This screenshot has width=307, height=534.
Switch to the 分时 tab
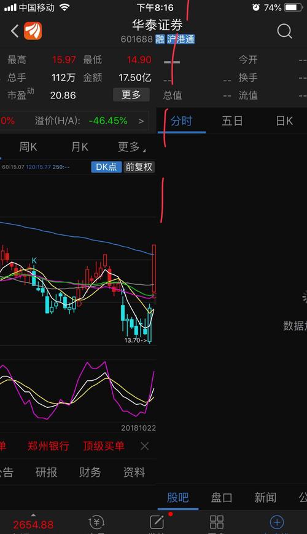[x=181, y=121]
